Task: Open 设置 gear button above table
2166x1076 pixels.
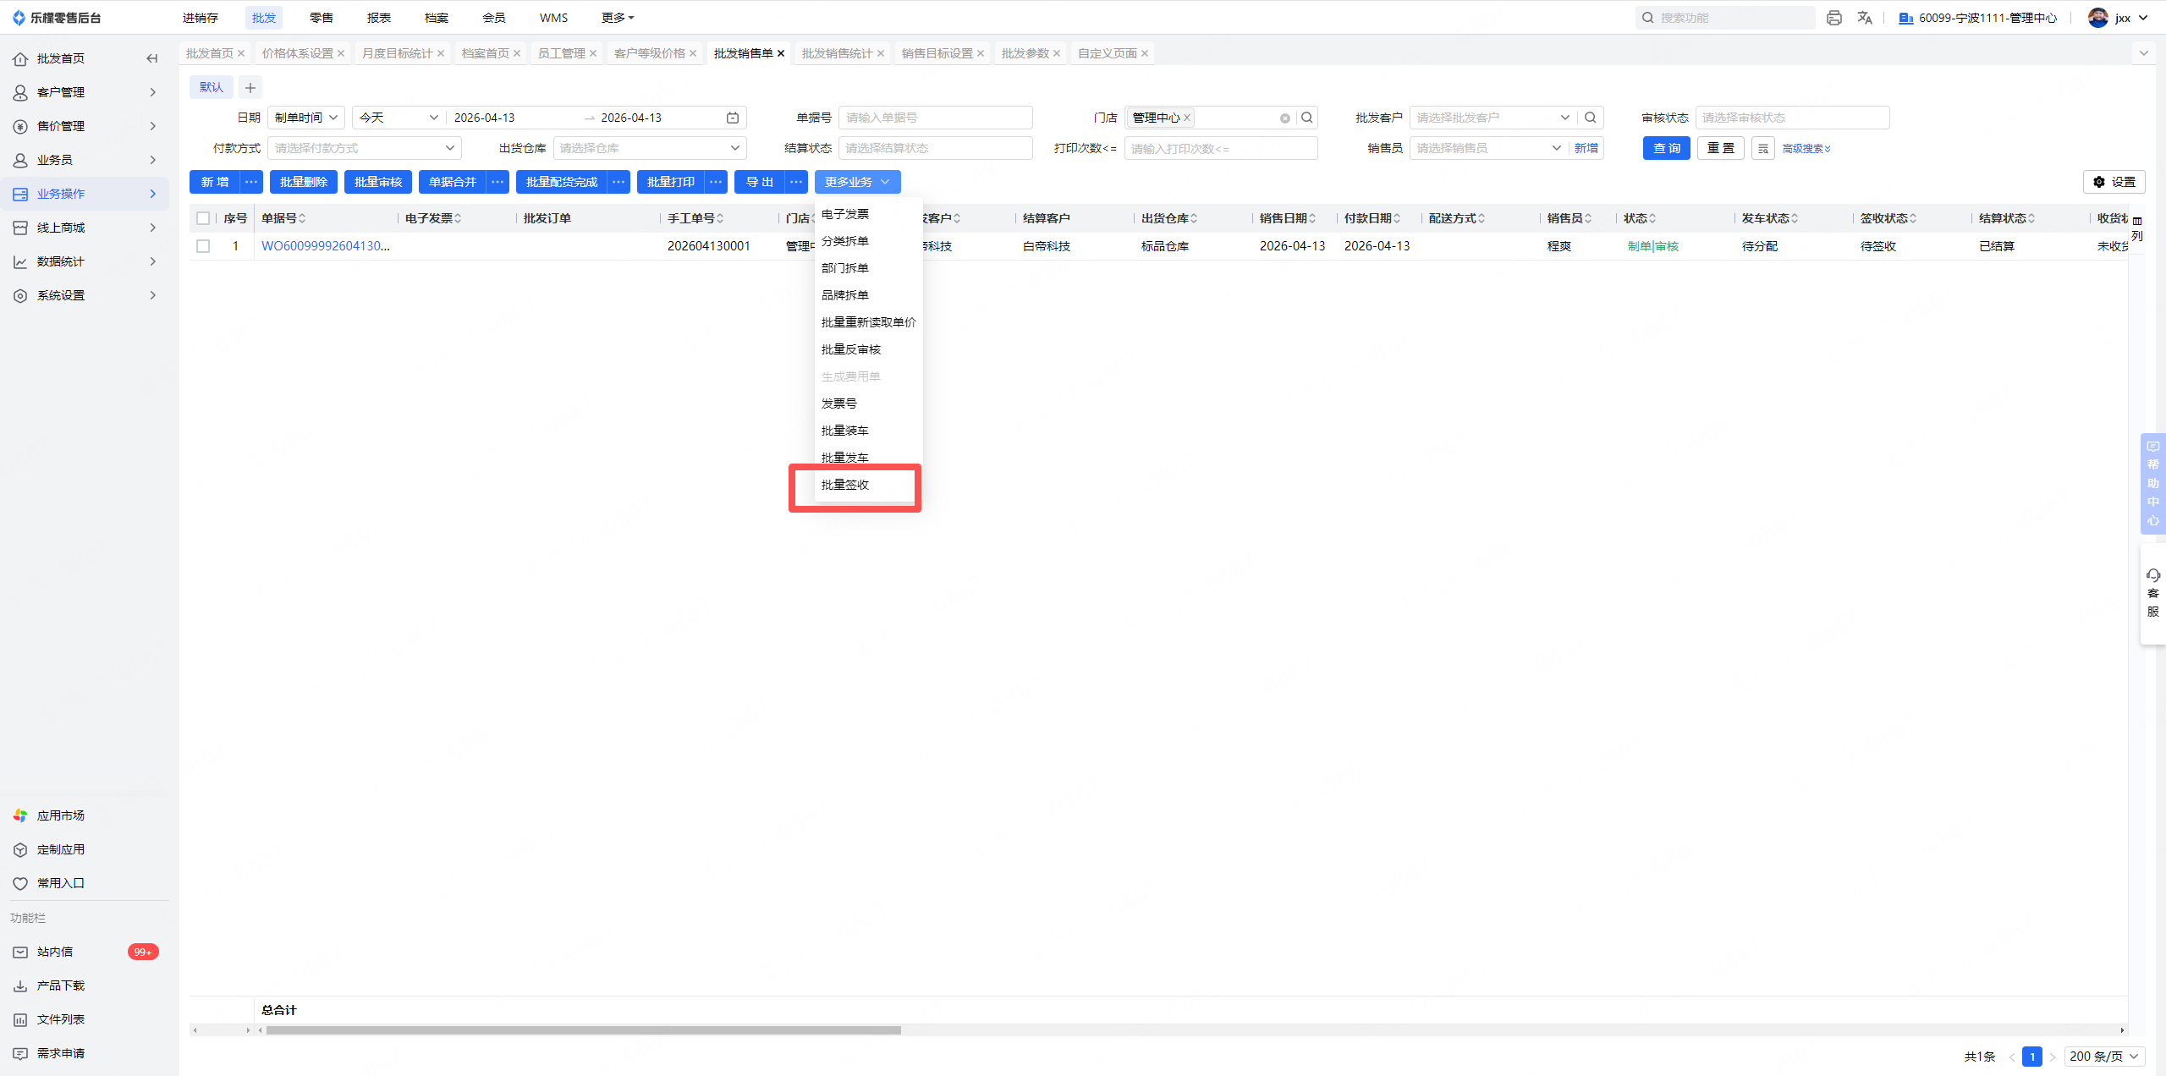Action: tap(2114, 182)
